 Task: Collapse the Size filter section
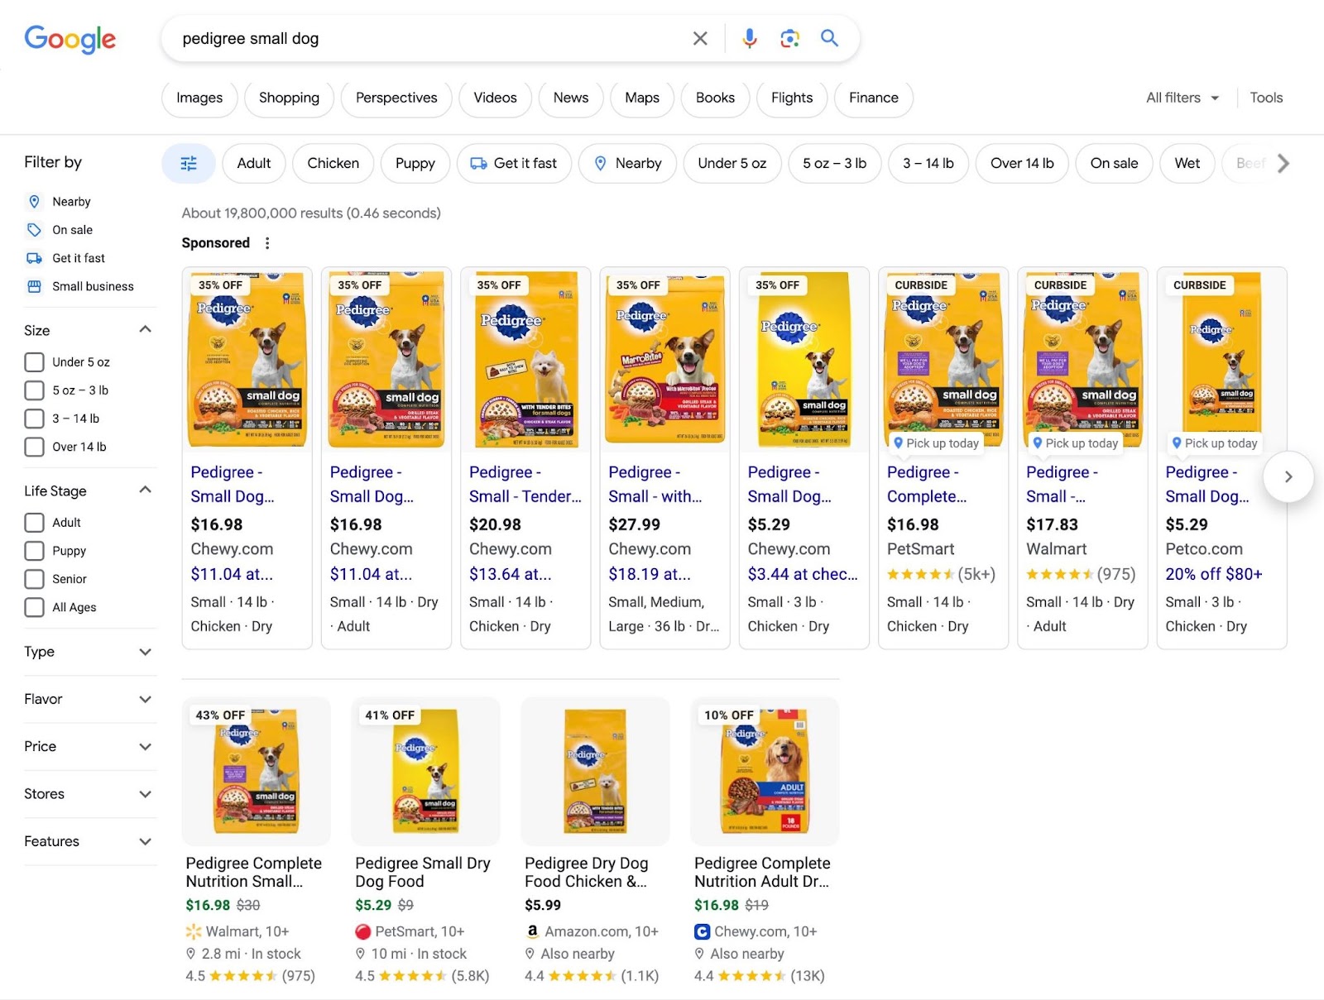(146, 329)
